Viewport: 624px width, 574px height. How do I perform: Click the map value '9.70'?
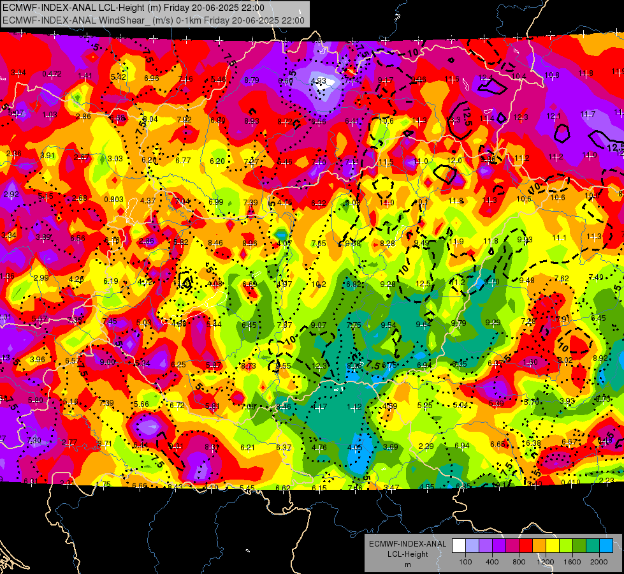tap(491, 282)
